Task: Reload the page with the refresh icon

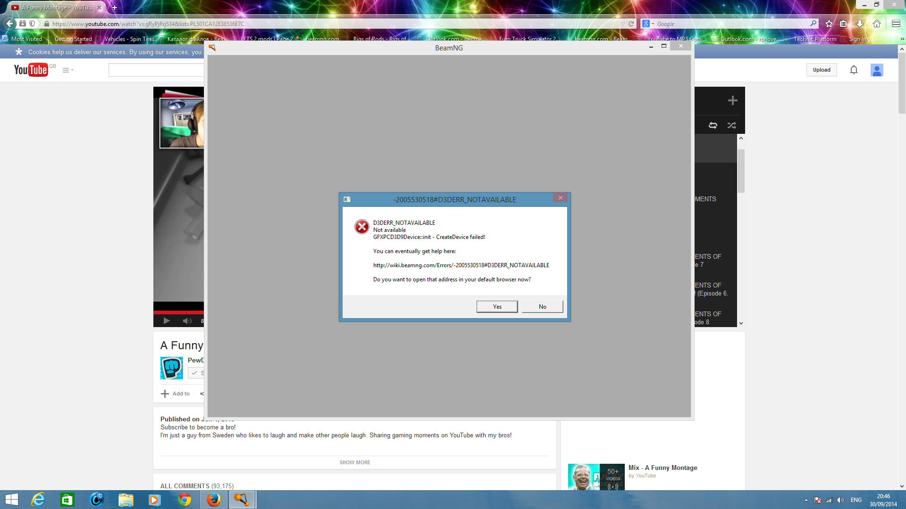Action: coord(631,24)
